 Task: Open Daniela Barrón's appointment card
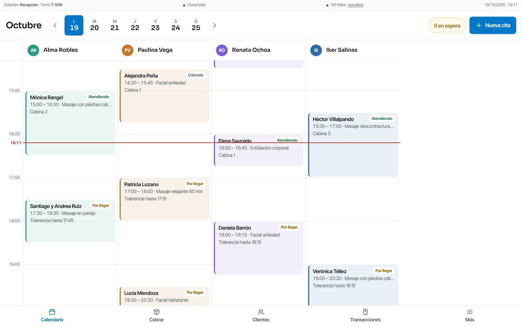(259, 248)
